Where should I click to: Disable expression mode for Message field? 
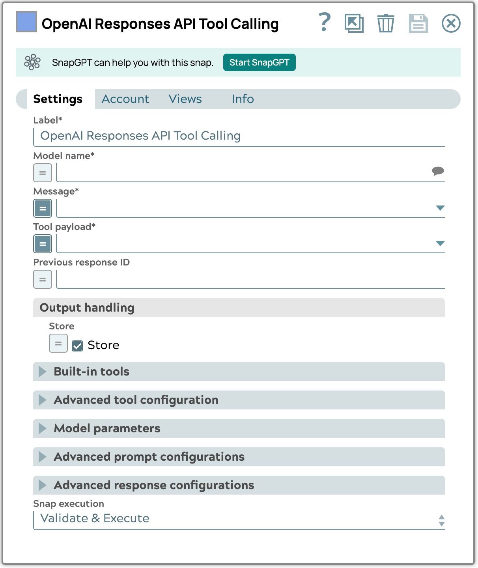pos(43,208)
